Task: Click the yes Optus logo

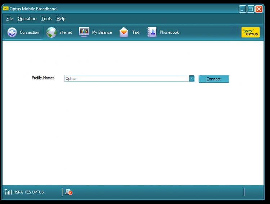Action: [x=251, y=32]
